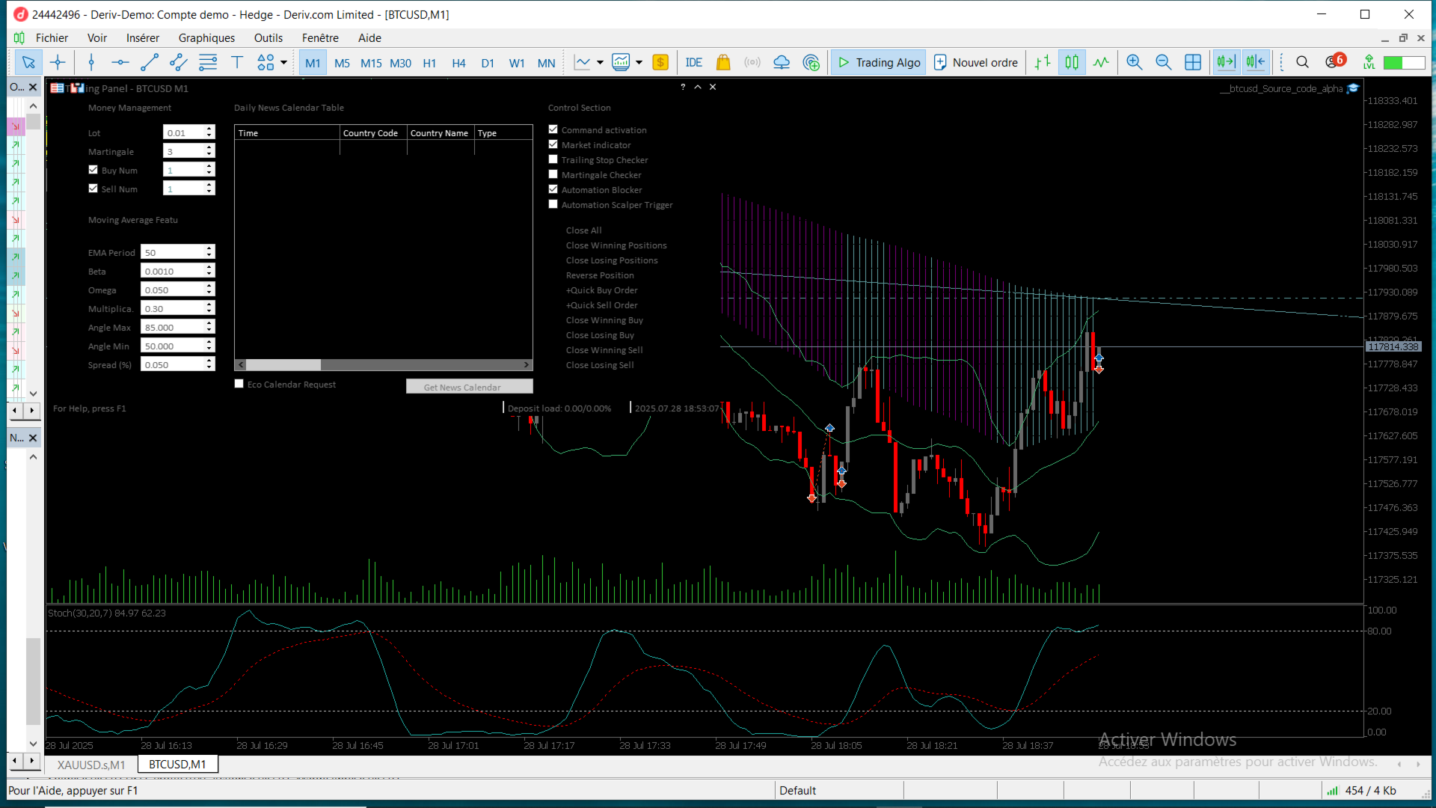Image resolution: width=1436 pixels, height=808 pixels.
Task: Adjust the Martingale value spinner
Action: click(x=209, y=151)
